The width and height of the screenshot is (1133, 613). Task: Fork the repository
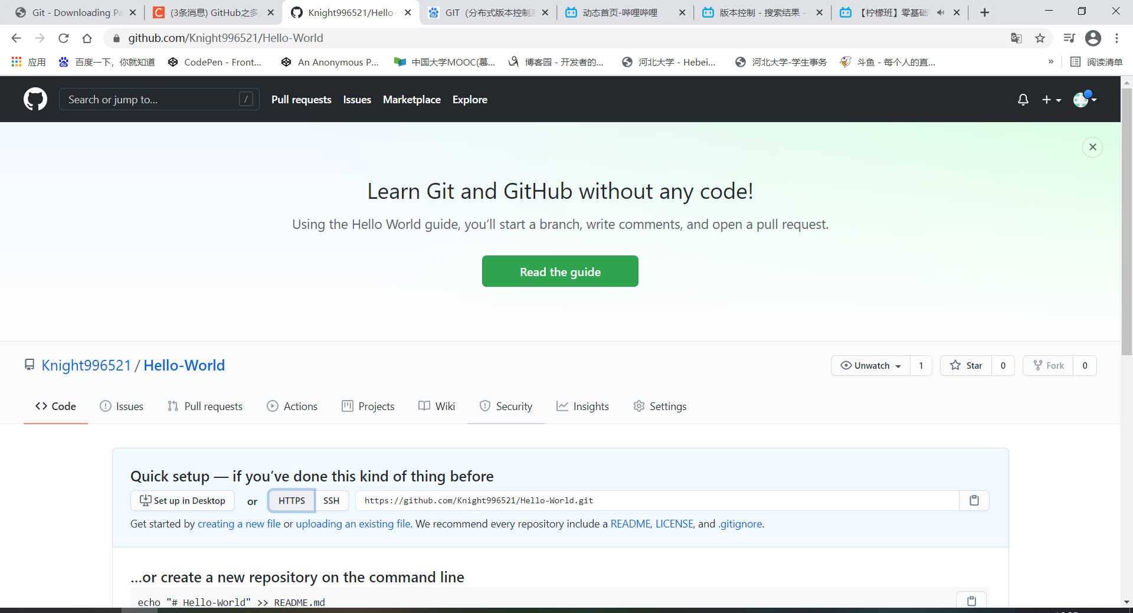pos(1049,366)
